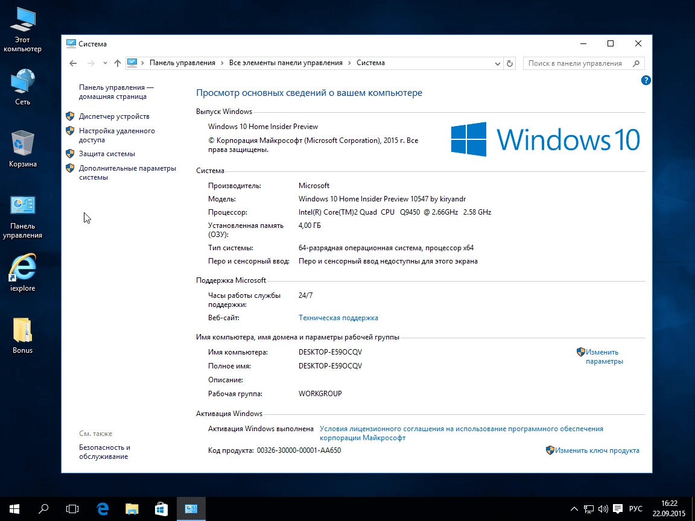Click product code 00326-30000-00001-AA650
Screen dimensions: 695x521
[299, 450]
